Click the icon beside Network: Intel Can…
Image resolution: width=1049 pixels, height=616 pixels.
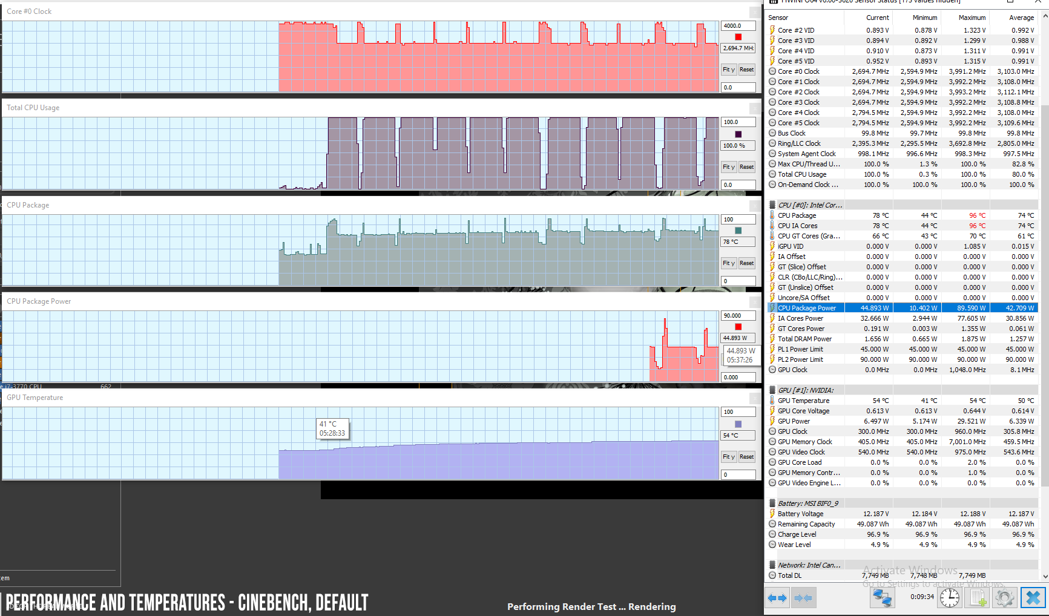(x=772, y=565)
